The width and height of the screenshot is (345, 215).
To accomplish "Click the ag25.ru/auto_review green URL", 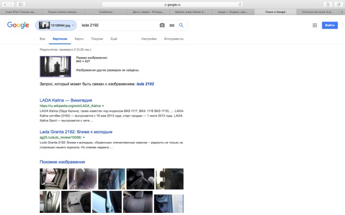I will [60, 138].
